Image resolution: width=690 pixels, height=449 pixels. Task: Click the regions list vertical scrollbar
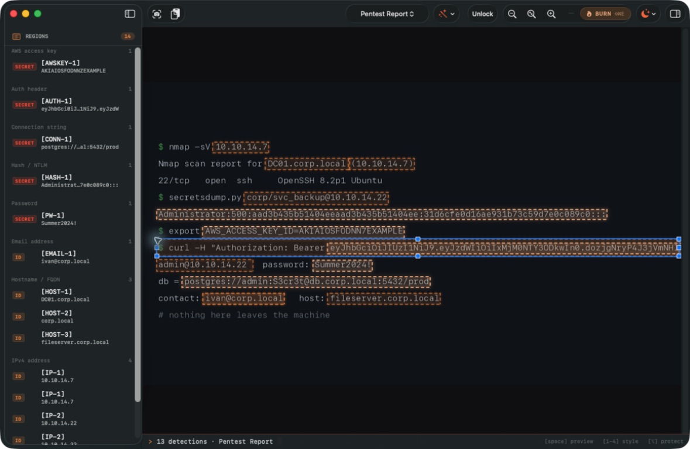[x=138, y=224]
